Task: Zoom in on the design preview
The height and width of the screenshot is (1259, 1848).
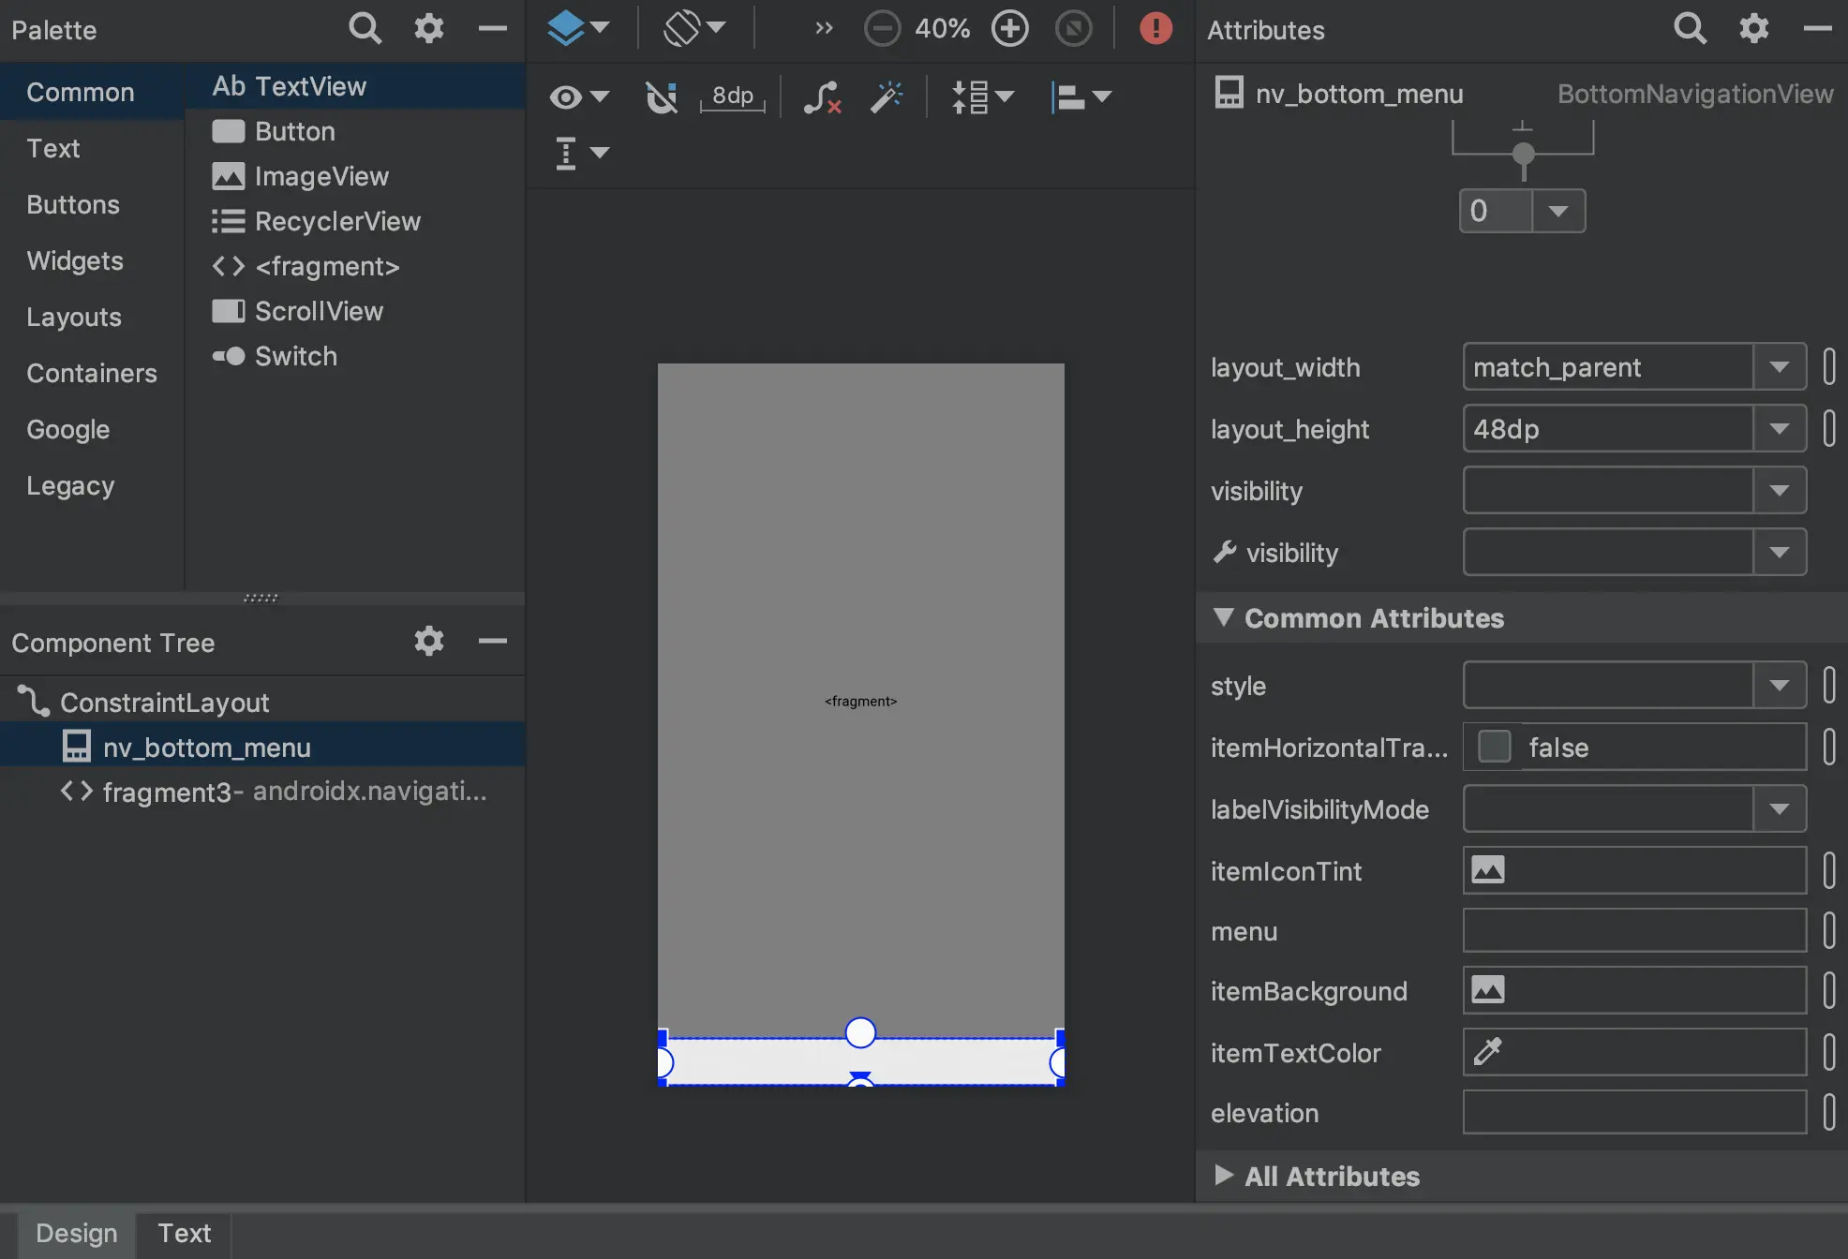Action: (x=1009, y=29)
